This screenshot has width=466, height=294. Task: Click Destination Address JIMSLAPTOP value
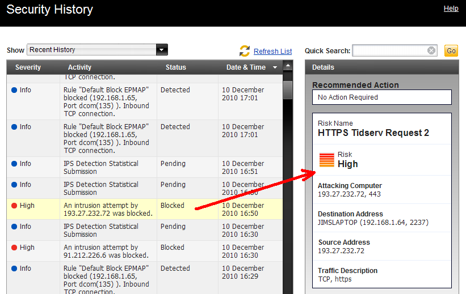click(373, 222)
